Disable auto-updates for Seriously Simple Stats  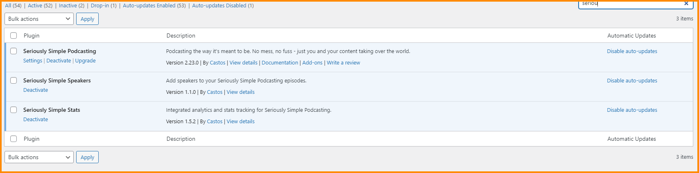(632, 110)
